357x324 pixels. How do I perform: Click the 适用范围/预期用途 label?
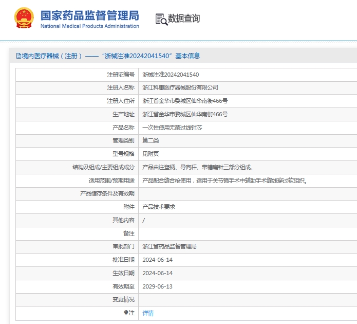[x=111, y=181]
